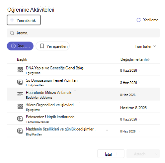
Task: Click flashcard icon beside Su Döngüsünün activity
Action: pyautogui.click(x=20, y=82)
